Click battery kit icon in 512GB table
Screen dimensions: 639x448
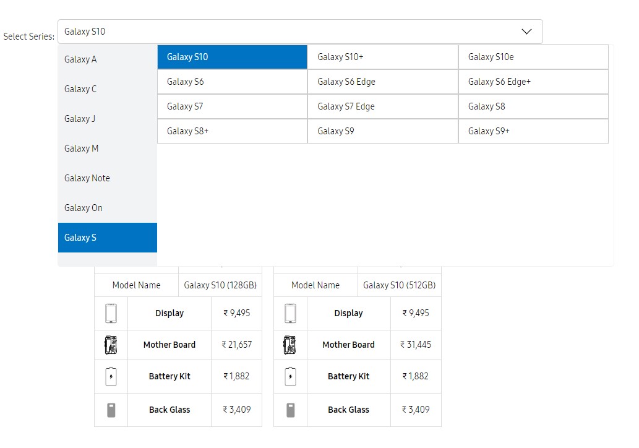[290, 376]
